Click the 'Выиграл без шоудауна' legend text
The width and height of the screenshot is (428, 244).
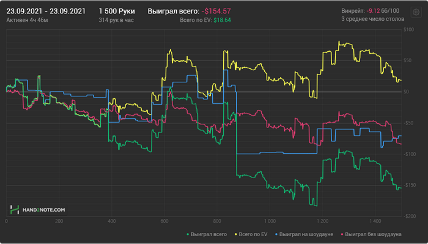(373, 234)
